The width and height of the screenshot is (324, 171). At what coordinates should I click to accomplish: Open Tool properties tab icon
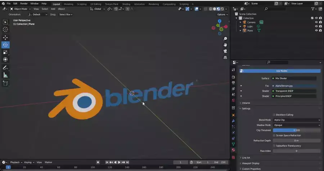[233, 70]
